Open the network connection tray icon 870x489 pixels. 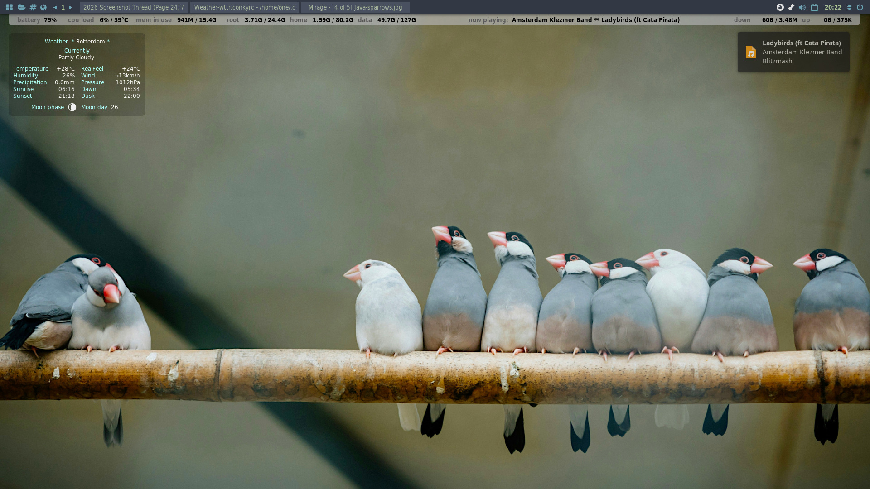point(791,7)
